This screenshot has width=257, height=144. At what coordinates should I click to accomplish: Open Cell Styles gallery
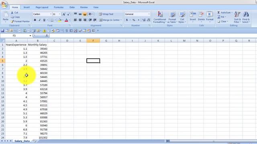(182, 17)
